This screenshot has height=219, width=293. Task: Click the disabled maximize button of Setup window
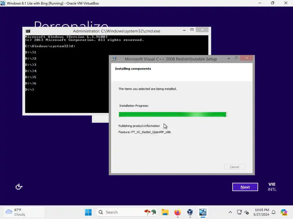click(236, 58)
